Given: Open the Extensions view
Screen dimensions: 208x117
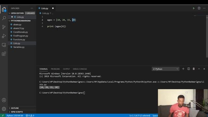Looking at the screenshot, I should [x=4, y=54].
